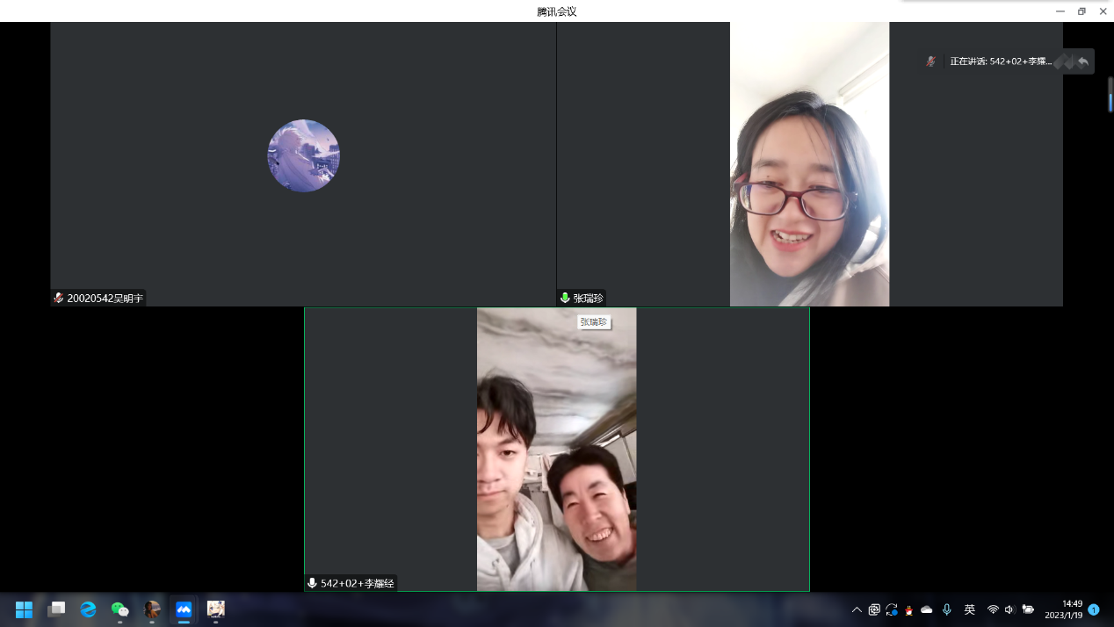Select the 542+02+李耀 name label
1114x627 pixels.
358,583
